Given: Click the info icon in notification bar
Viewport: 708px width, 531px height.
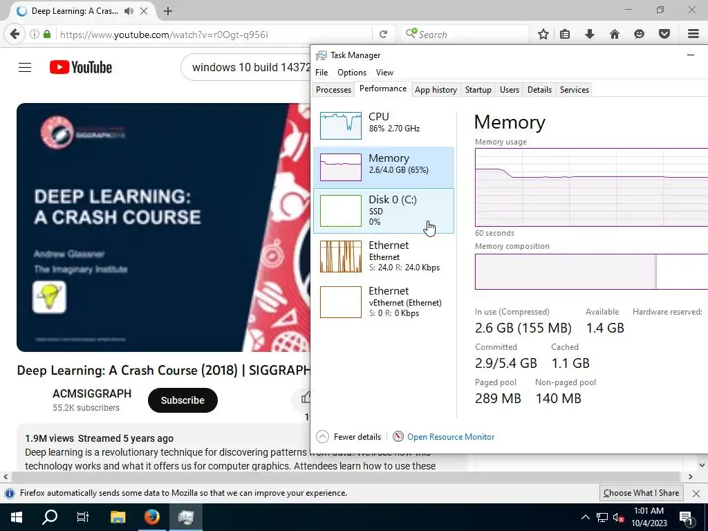Looking at the screenshot, I should 9,493.
